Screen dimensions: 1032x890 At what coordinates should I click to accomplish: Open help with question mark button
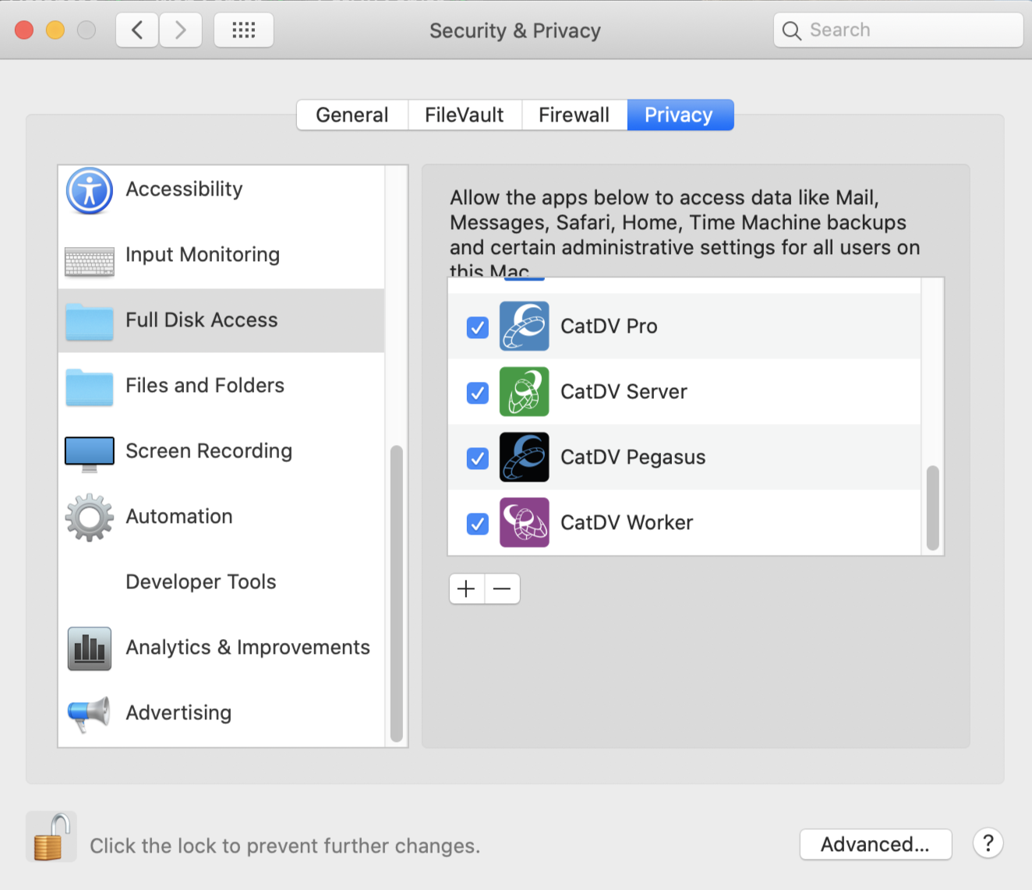click(x=988, y=843)
